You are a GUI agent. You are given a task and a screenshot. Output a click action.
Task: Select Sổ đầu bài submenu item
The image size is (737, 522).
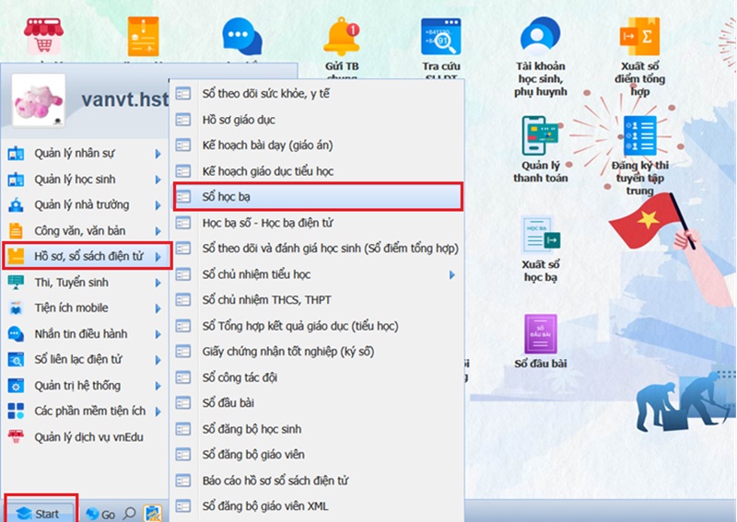pos(318,402)
